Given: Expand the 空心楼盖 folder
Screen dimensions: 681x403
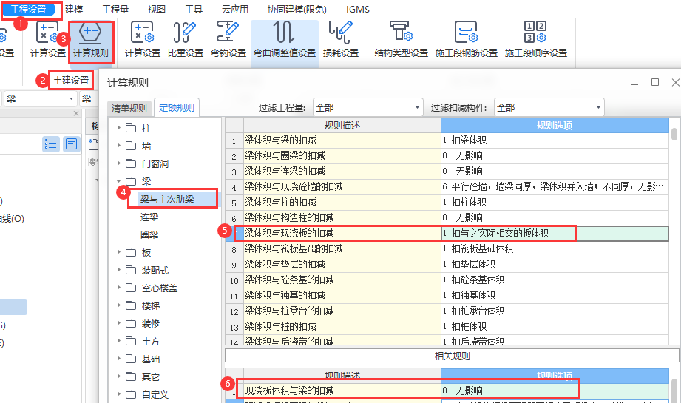Looking at the screenshot, I should coord(118,288).
